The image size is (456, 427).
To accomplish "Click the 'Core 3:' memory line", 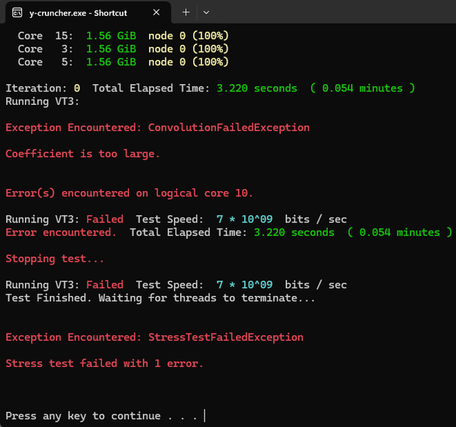I will (123, 49).
